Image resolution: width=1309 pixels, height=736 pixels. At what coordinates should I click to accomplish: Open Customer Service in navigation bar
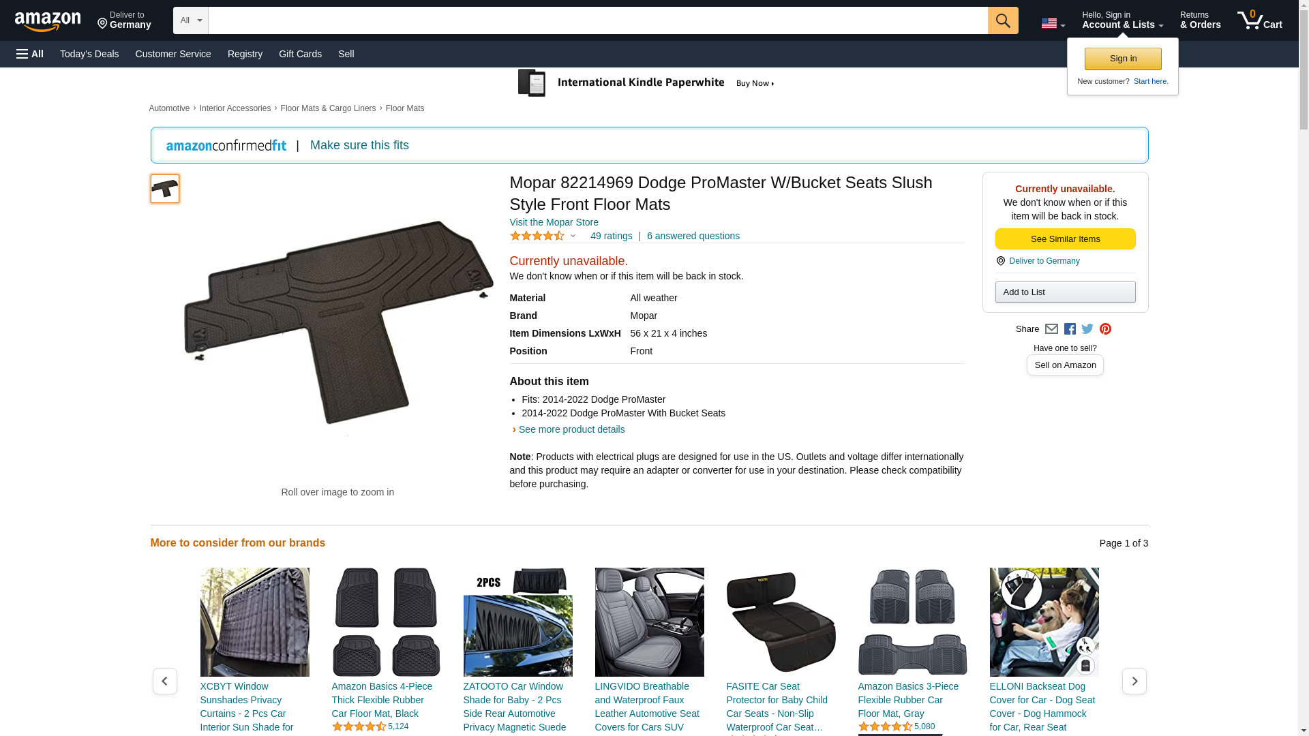tap(173, 54)
